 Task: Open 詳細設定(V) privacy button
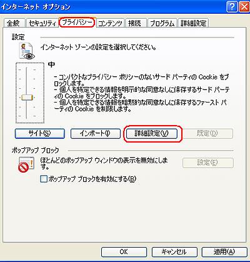[152, 133]
